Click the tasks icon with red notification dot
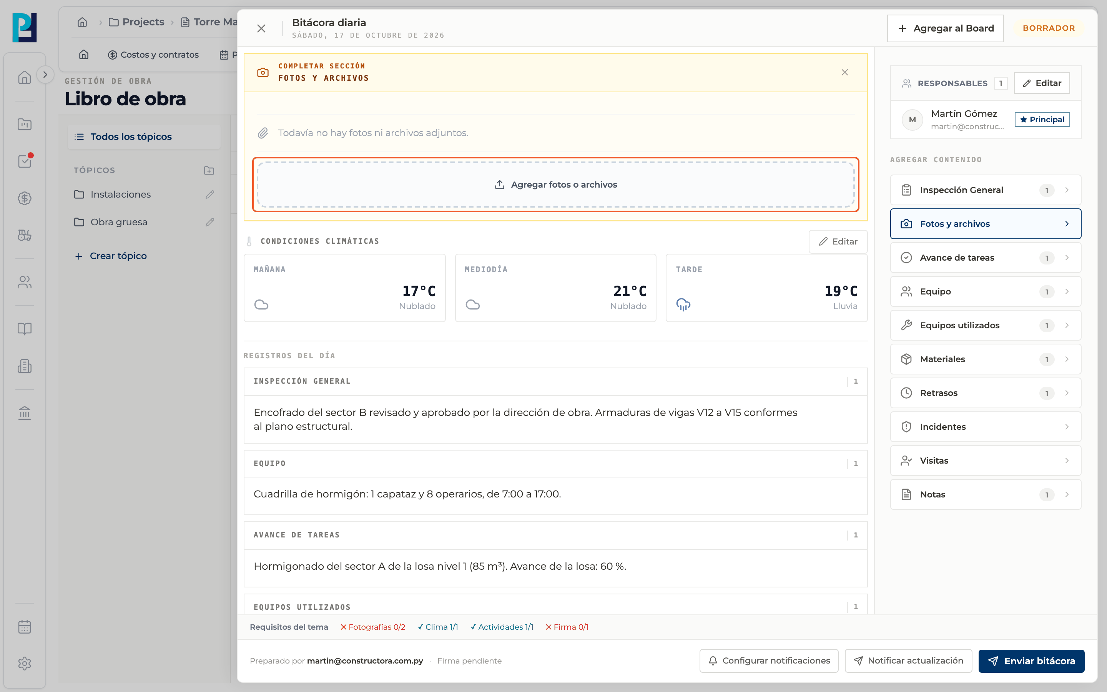 tap(24, 161)
